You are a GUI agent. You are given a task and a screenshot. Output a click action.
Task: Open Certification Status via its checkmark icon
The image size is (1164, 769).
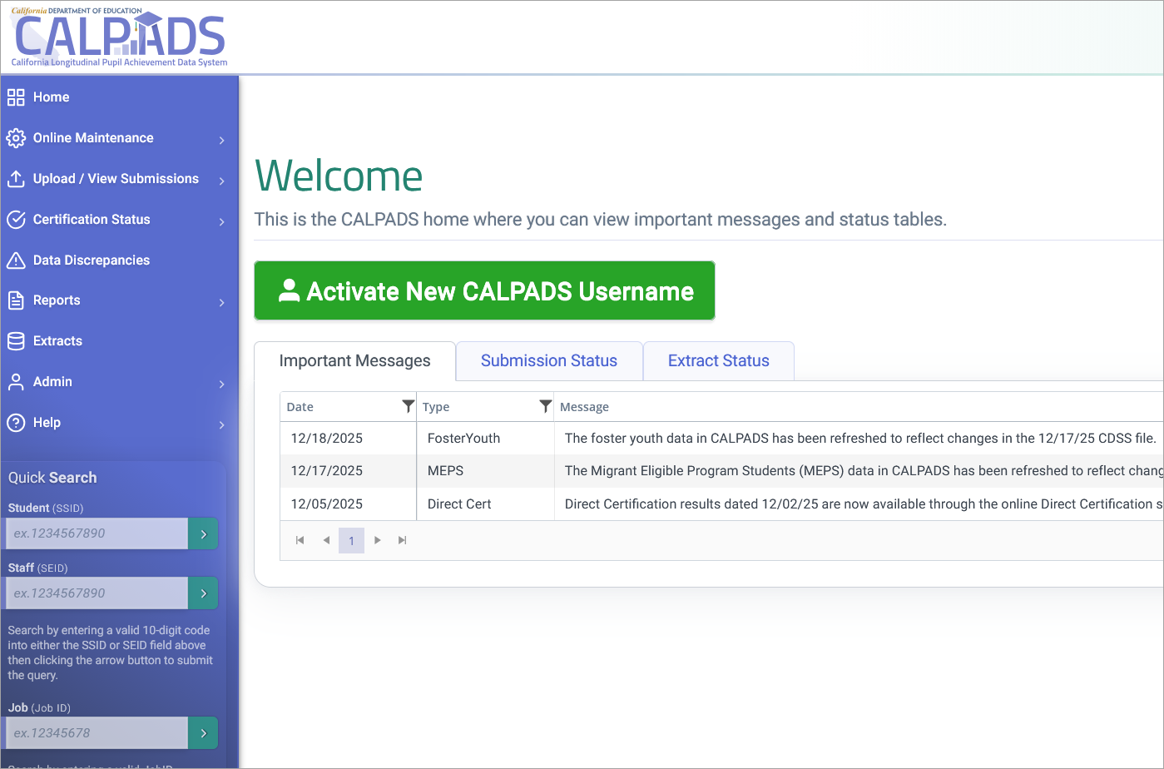tap(16, 219)
